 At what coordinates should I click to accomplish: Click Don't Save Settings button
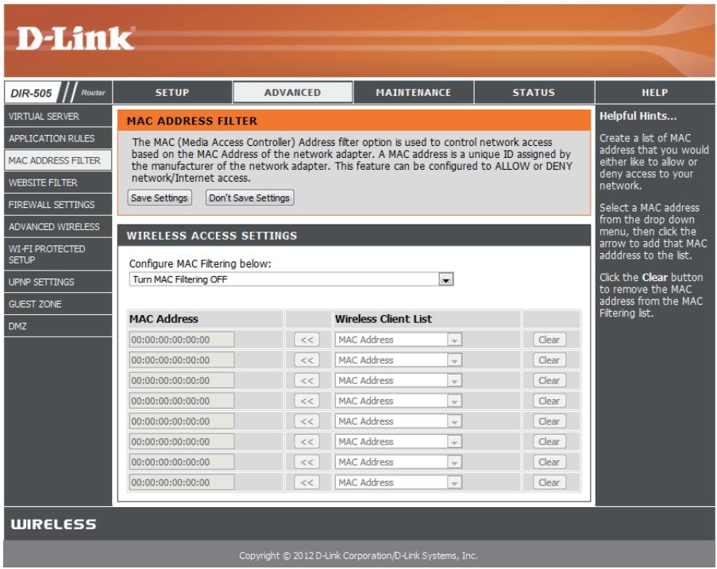(249, 198)
